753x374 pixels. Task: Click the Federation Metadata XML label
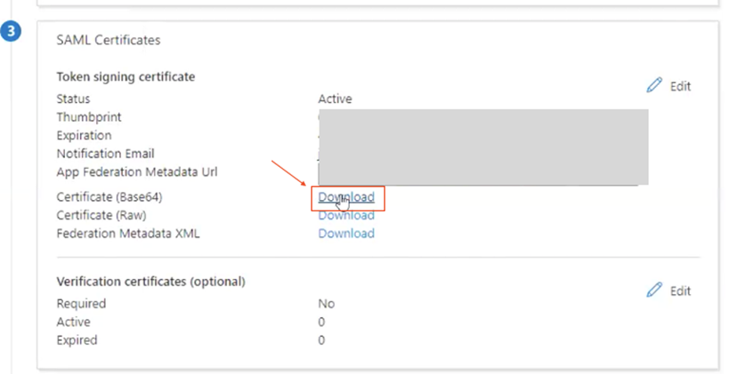click(128, 234)
